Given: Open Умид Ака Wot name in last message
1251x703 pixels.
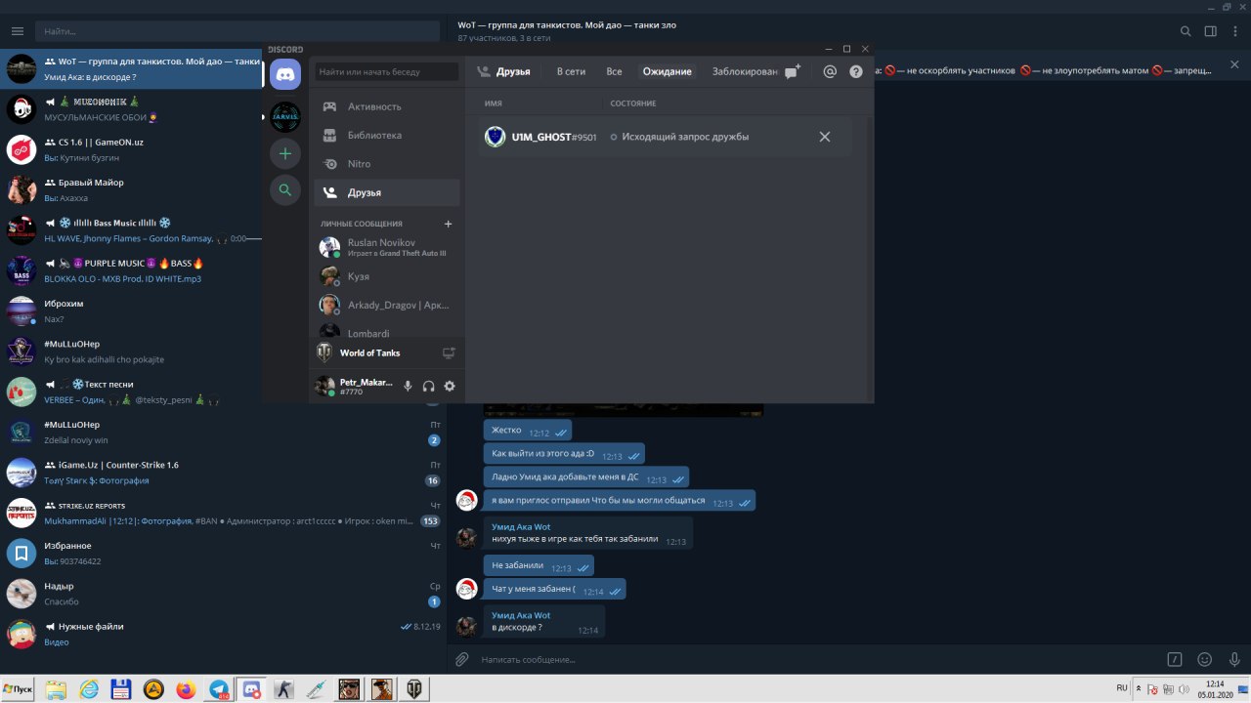Looking at the screenshot, I should pyautogui.click(x=521, y=615).
